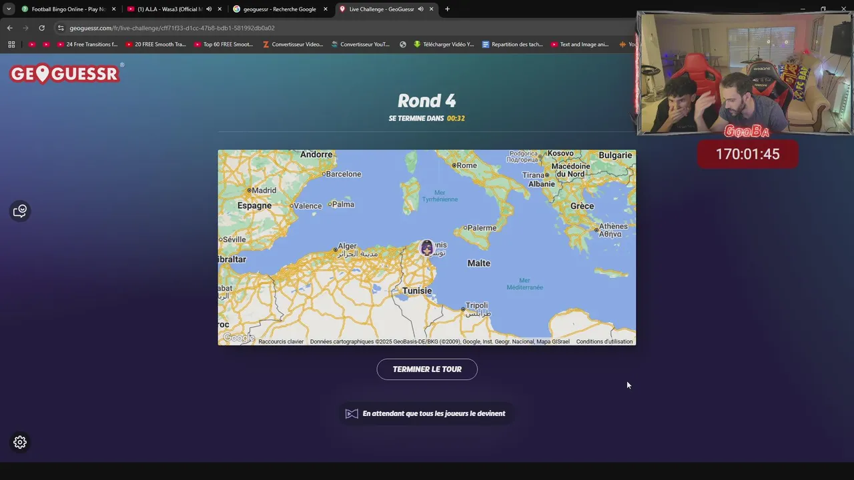
Task: Mute the A.L.A - Wasa3 tab audio
Action: point(209,9)
